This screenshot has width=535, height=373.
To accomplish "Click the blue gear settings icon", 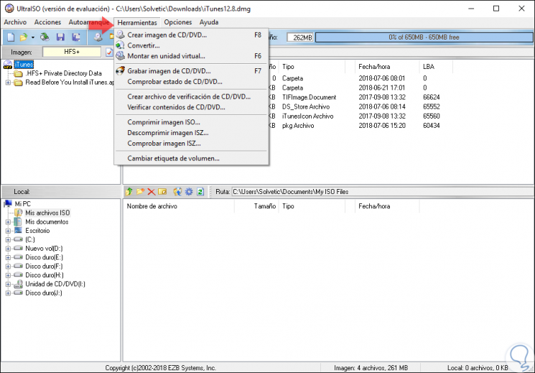I will tap(189, 192).
